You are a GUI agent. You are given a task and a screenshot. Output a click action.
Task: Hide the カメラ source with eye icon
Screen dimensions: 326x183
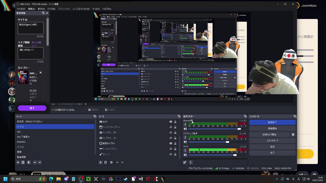tap(171, 122)
